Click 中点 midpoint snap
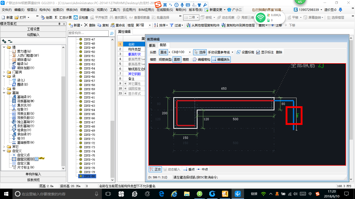This screenshot has width=355, height=199. click(202, 169)
